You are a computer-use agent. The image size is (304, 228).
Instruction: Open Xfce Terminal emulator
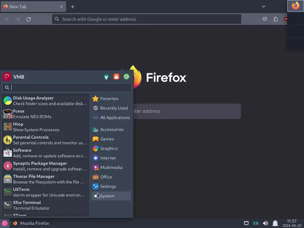click(x=45, y=205)
